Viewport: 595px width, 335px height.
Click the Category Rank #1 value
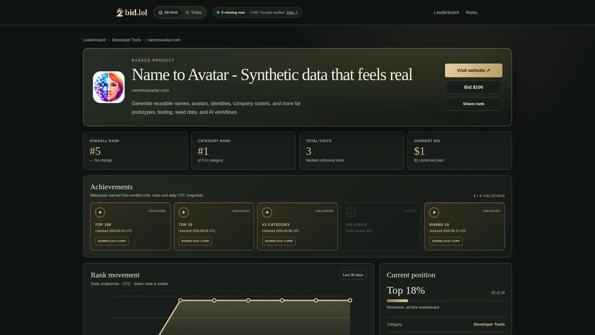pyautogui.click(x=203, y=151)
